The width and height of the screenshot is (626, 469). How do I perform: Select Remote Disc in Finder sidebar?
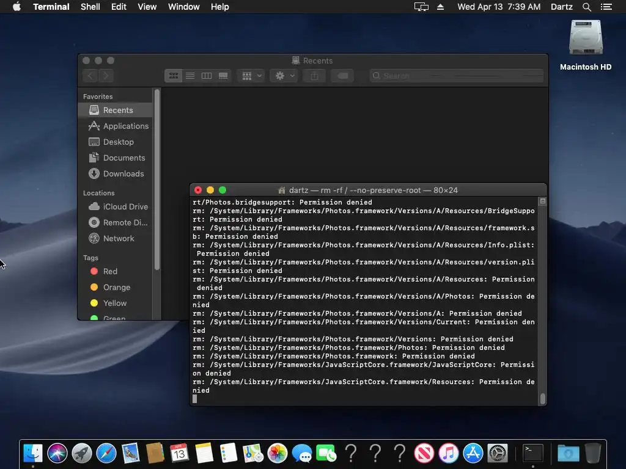[115, 222]
